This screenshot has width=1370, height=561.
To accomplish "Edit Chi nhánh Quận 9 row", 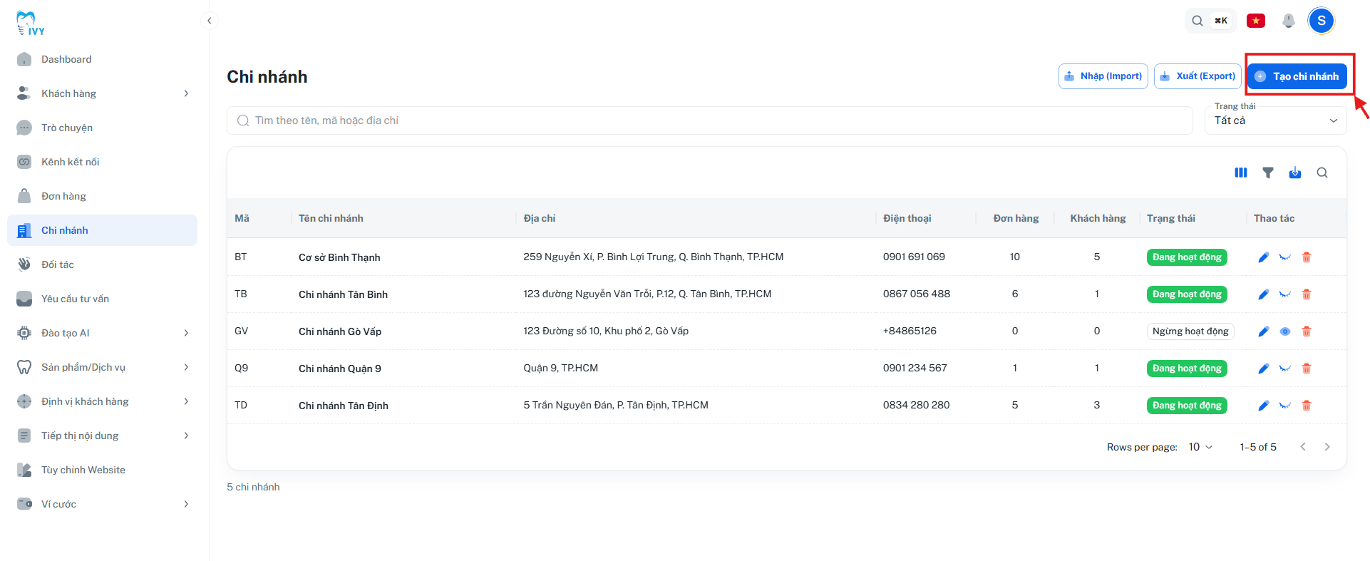I will click(x=1264, y=369).
